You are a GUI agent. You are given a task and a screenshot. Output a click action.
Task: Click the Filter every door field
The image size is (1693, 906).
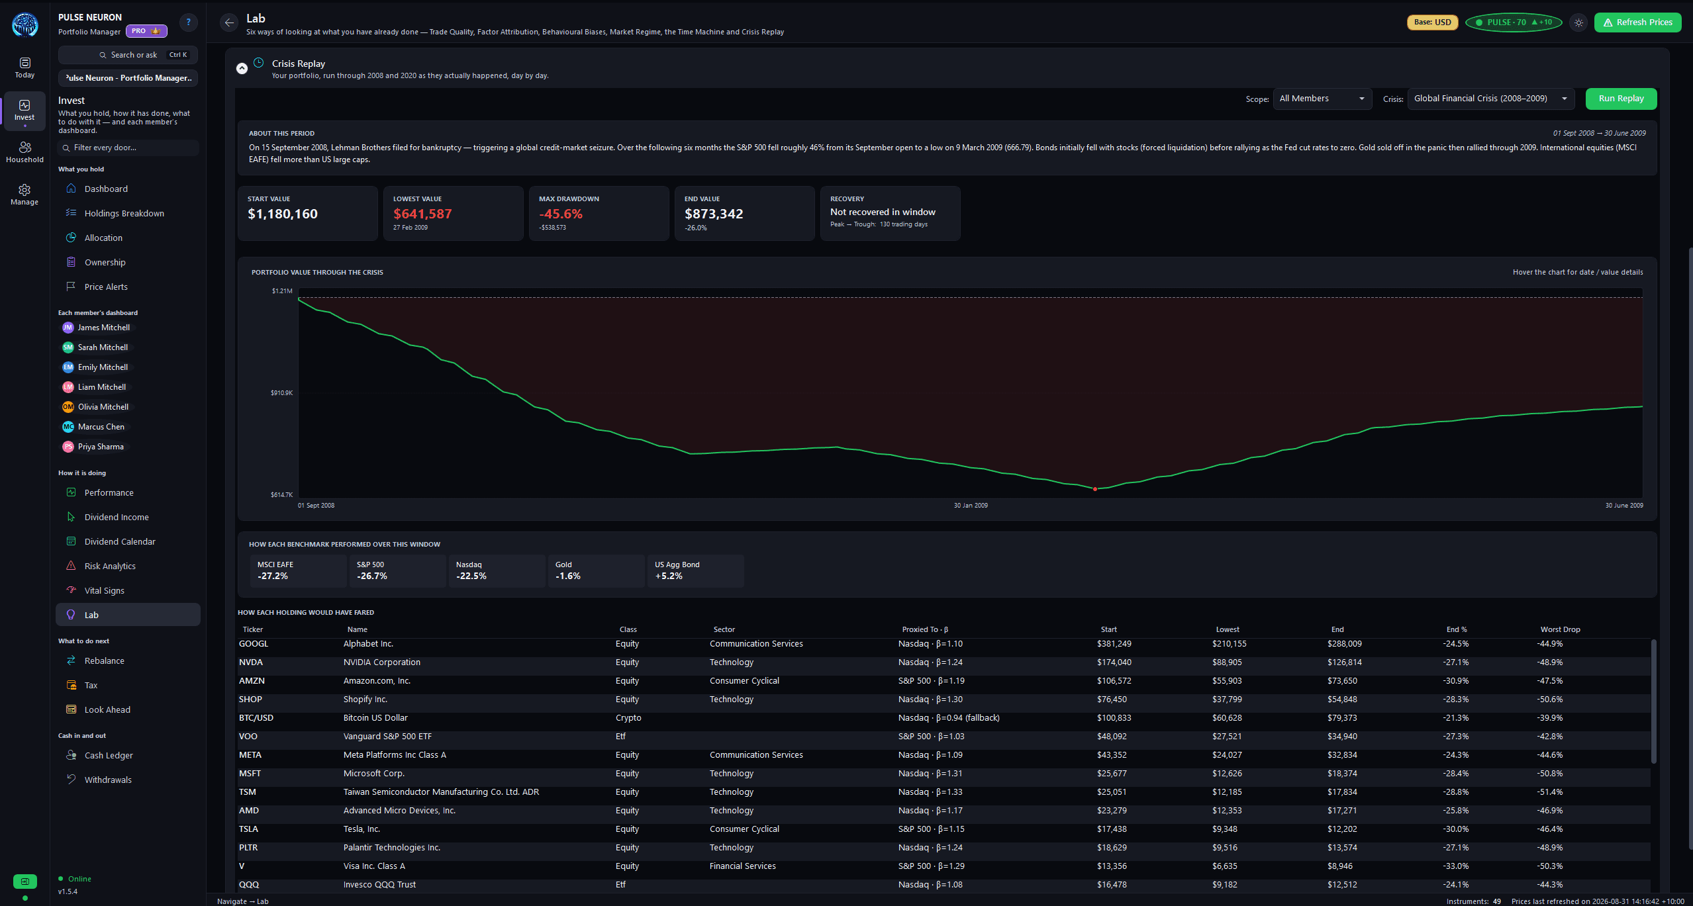pyautogui.click(x=128, y=148)
